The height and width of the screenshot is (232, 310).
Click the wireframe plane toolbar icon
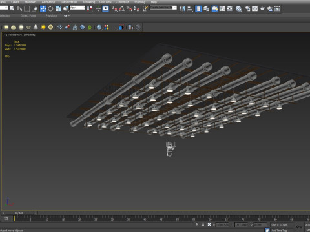[60, 27]
